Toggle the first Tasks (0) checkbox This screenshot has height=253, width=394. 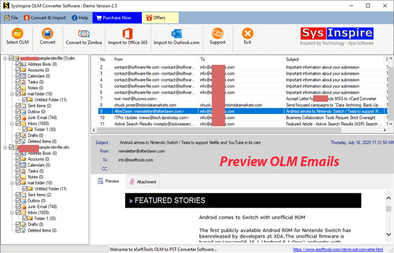[x=18, y=82]
